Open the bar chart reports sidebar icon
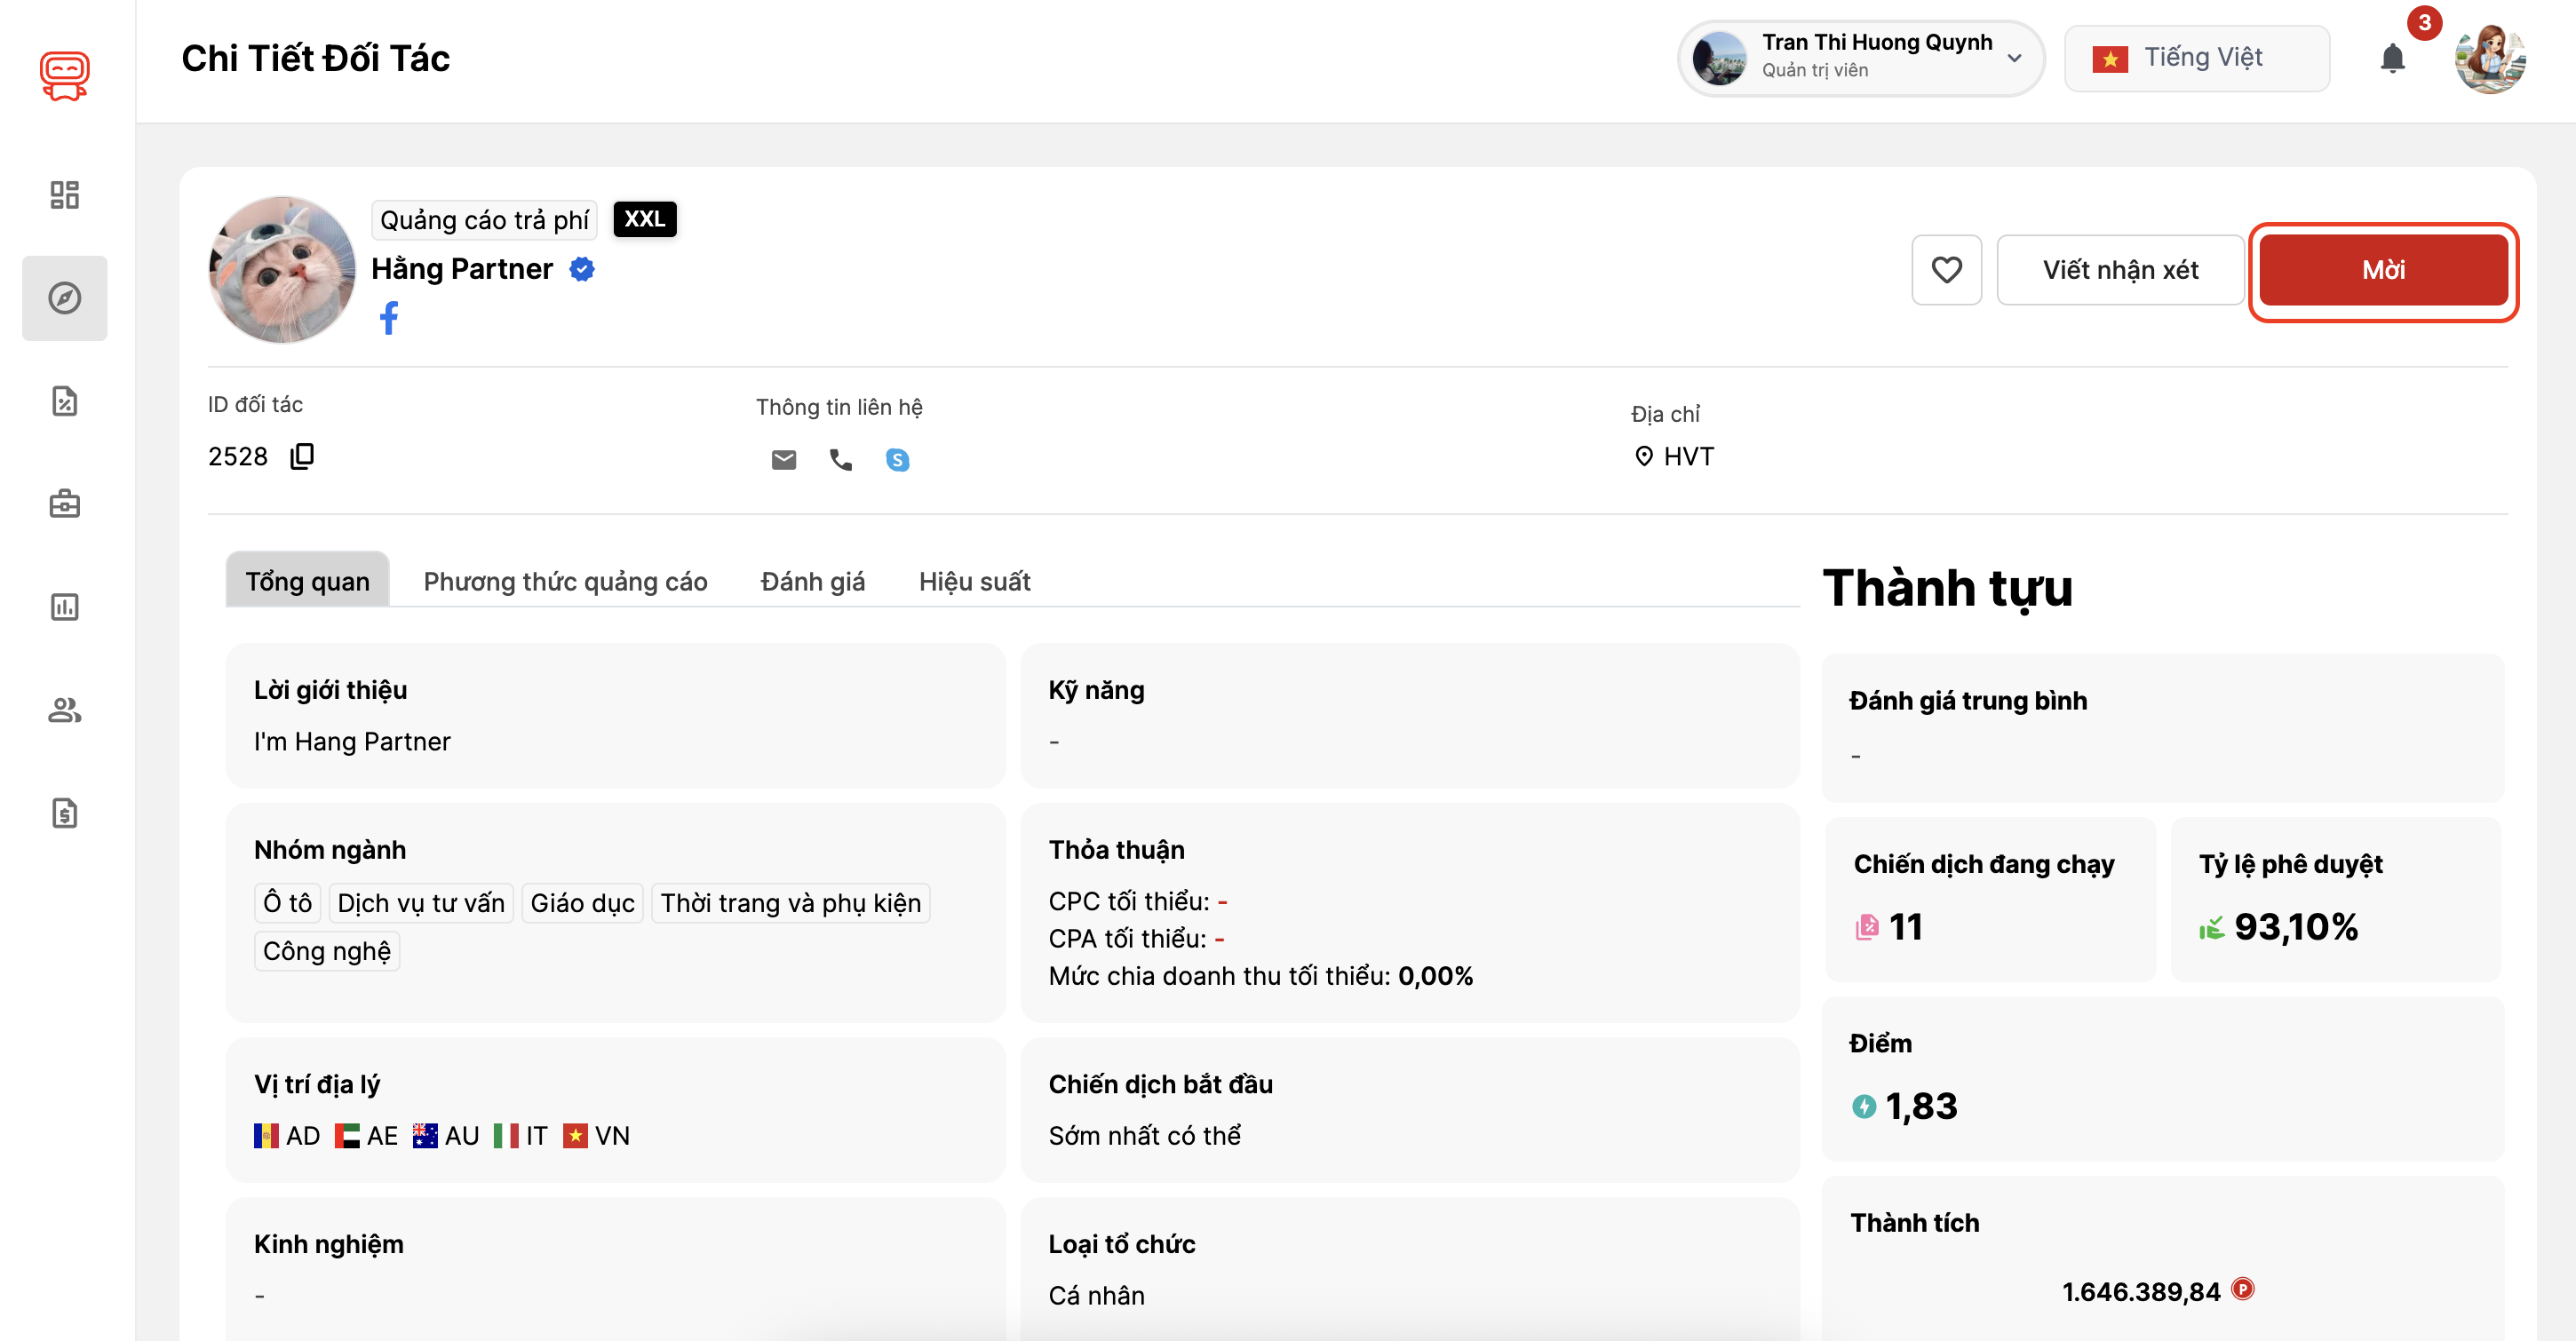The height and width of the screenshot is (1341, 2576). click(65, 607)
